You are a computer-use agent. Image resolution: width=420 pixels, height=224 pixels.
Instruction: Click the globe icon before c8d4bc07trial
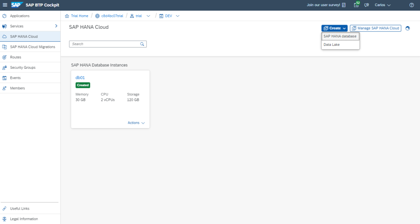point(98,16)
